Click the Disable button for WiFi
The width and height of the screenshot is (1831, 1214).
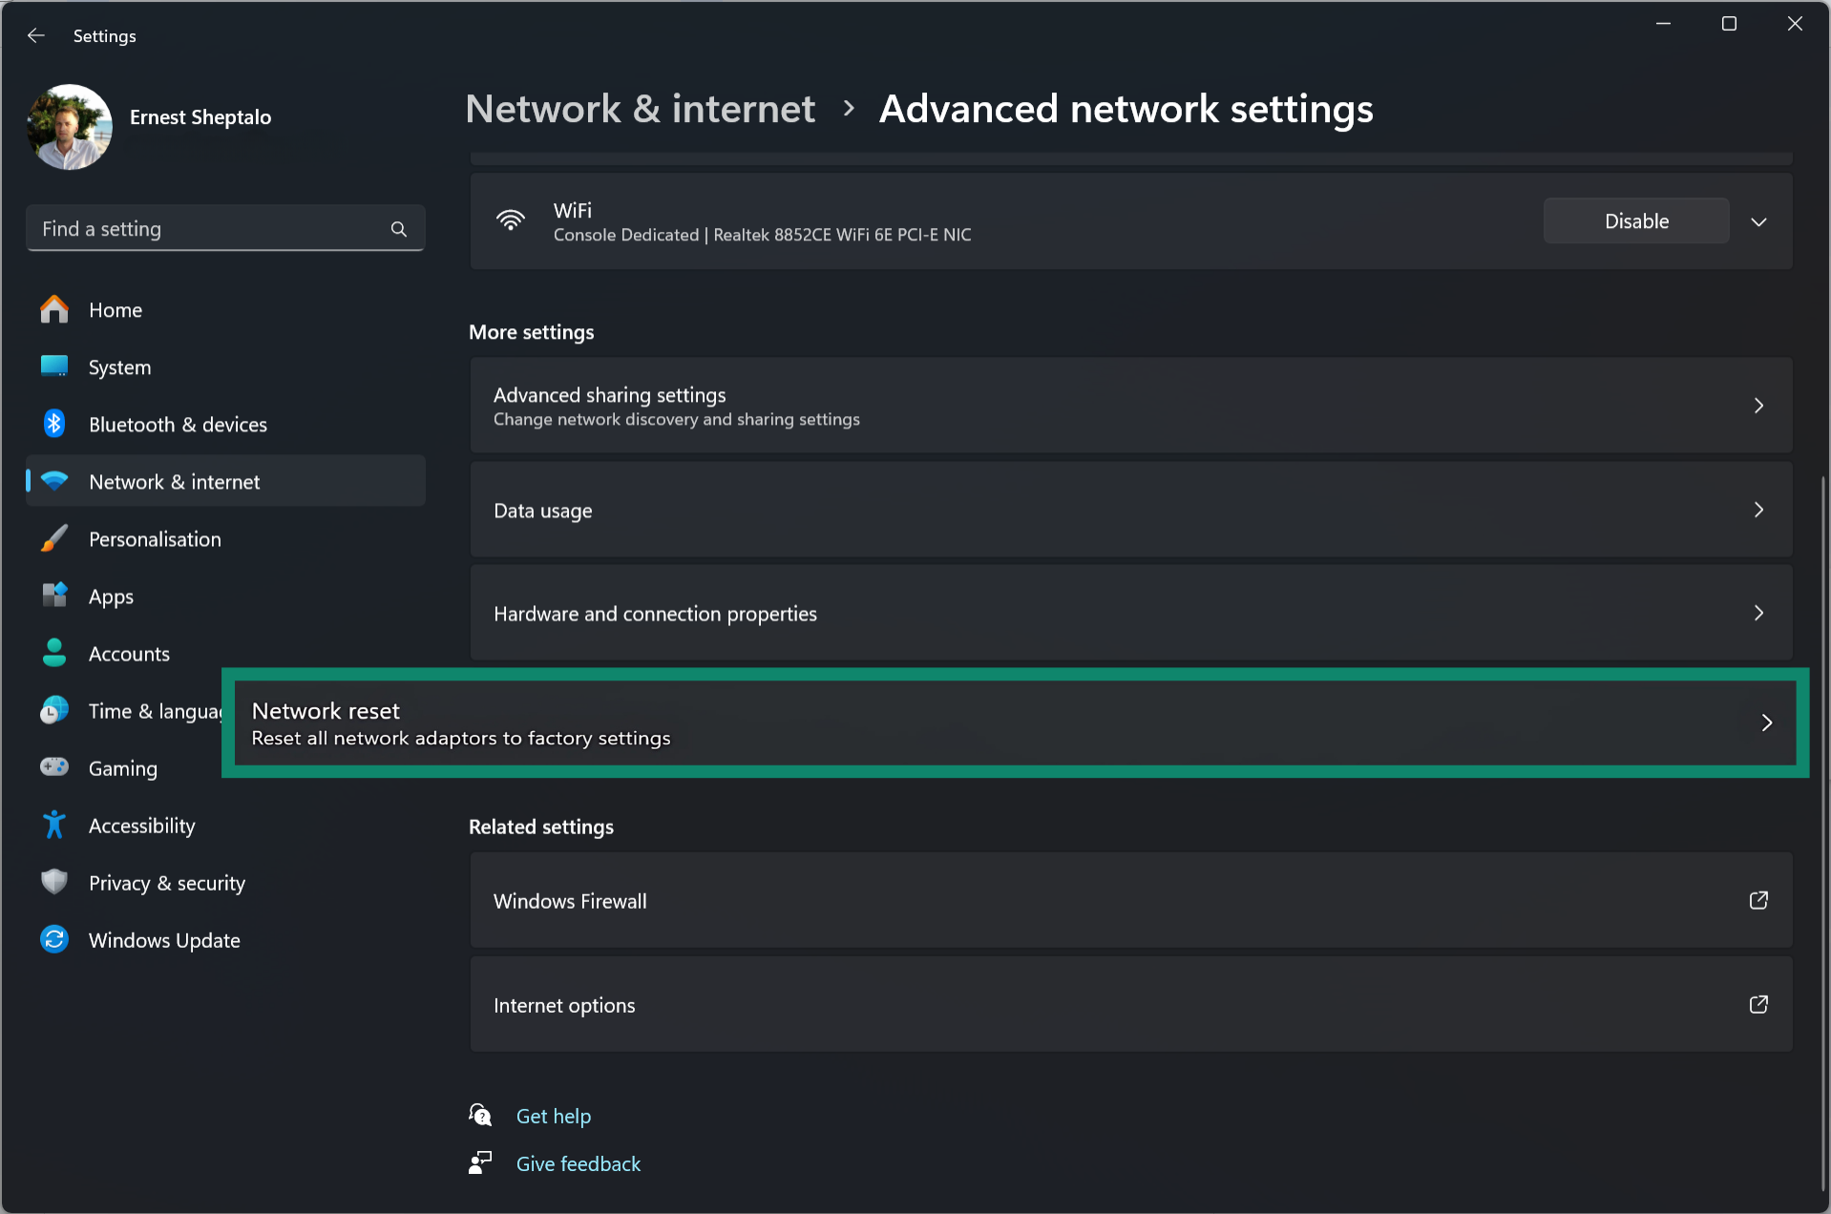pyautogui.click(x=1635, y=220)
